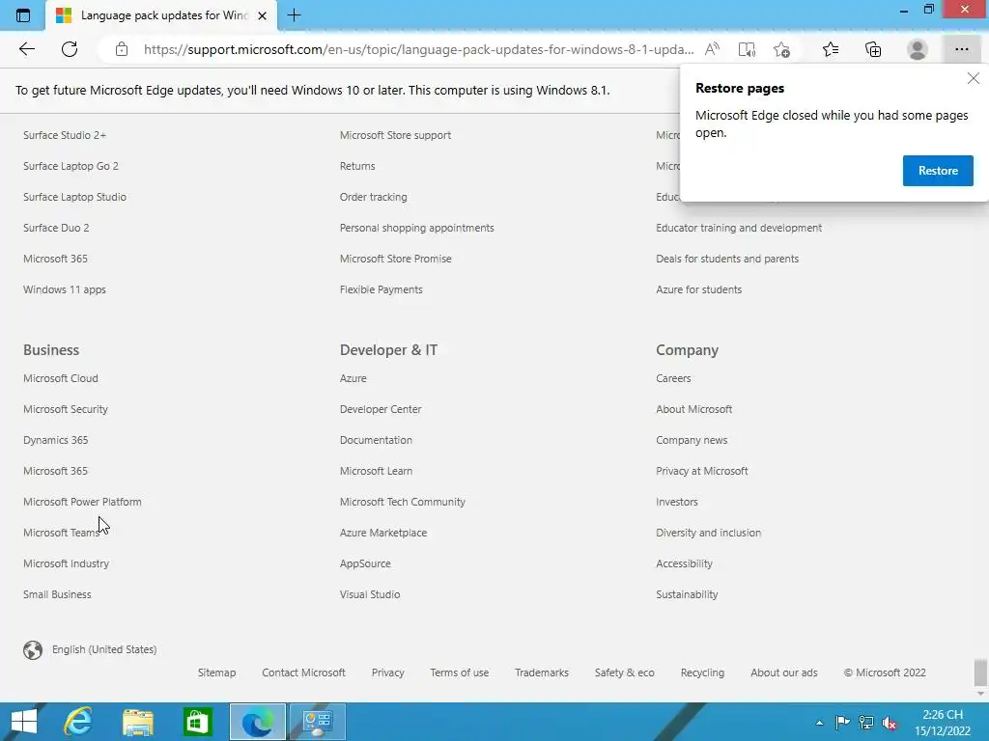This screenshot has height=741, width=989.
Task: Open Deals for students and parents
Action: (727, 259)
